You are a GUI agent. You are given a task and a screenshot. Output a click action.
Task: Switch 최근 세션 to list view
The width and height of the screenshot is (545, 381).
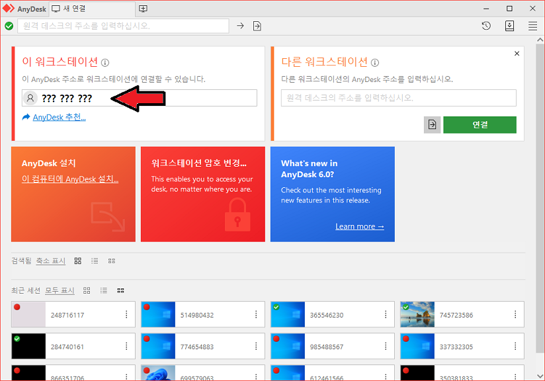[104, 290]
